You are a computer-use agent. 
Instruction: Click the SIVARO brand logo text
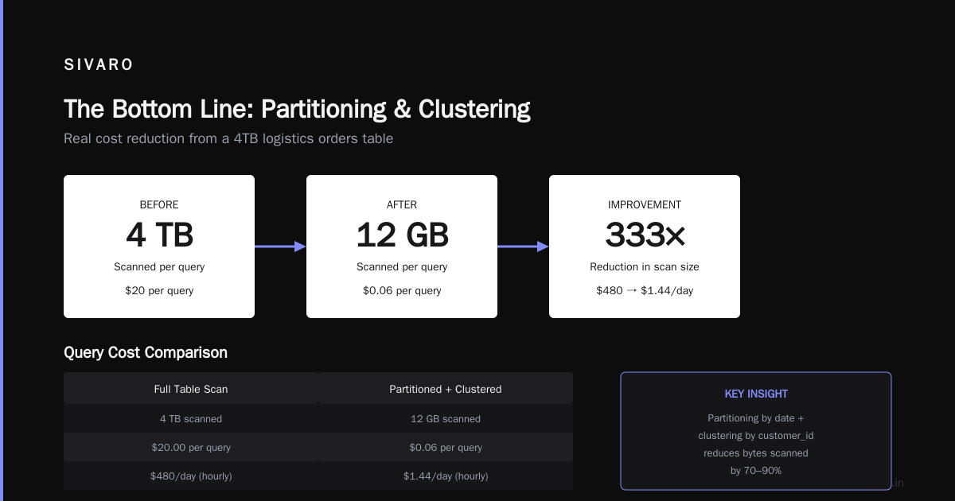point(99,65)
